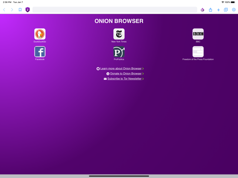
Task: Open the Facebook shortcut icon
Action: coord(40,52)
